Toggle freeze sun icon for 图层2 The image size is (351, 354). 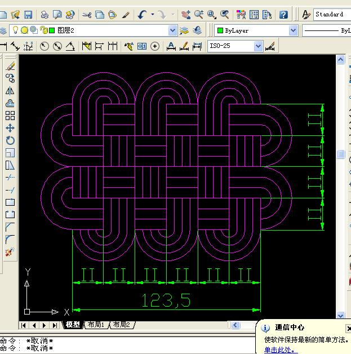(24, 30)
